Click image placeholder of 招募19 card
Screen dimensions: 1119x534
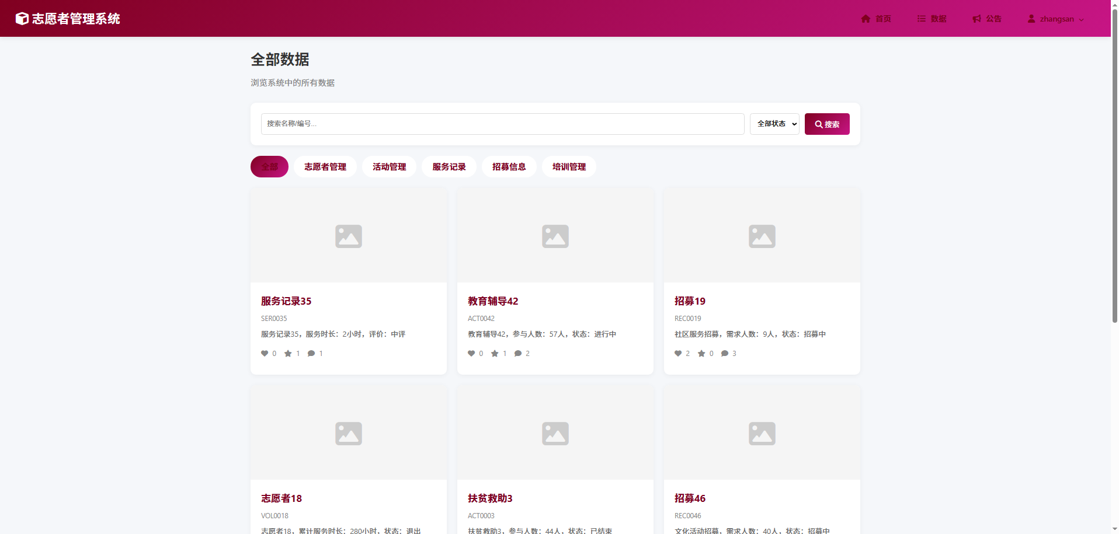[762, 236]
